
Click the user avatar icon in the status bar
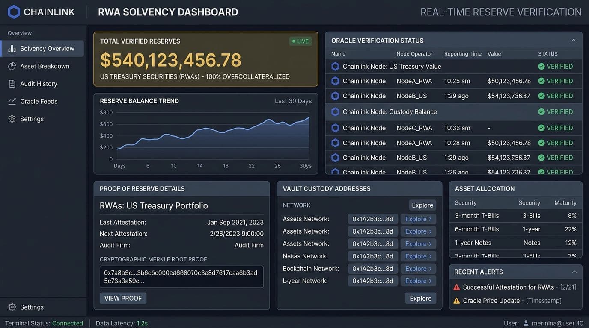tap(526, 323)
